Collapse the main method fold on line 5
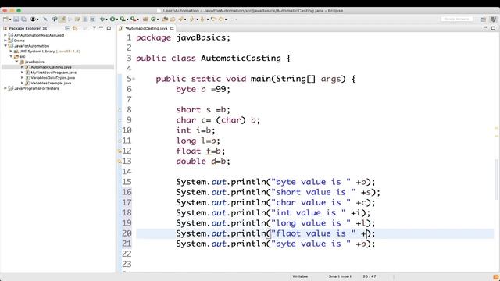The width and height of the screenshot is (500, 281). click(x=134, y=79)
